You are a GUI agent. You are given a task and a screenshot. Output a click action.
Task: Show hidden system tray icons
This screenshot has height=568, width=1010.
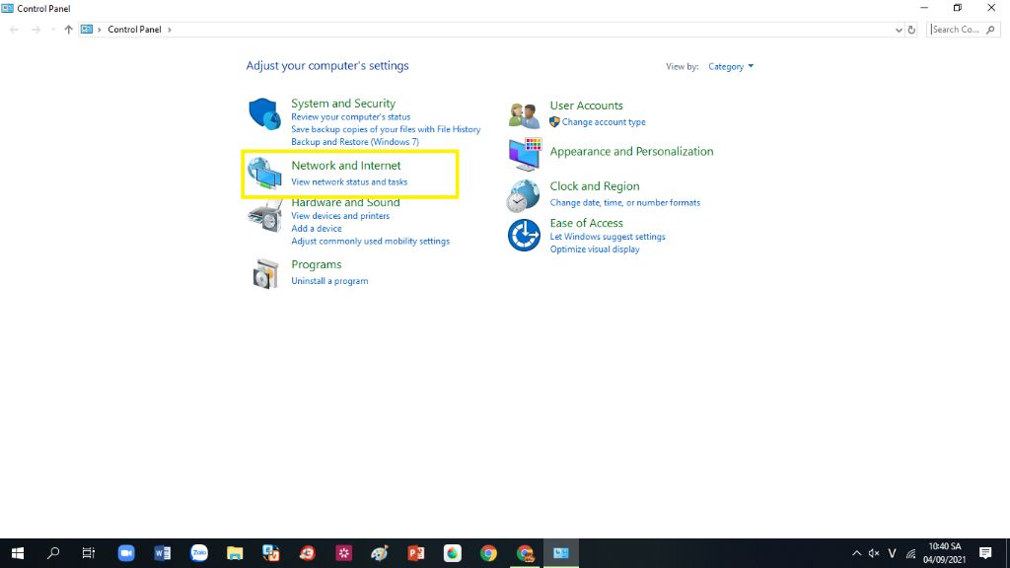click(857, 553)
